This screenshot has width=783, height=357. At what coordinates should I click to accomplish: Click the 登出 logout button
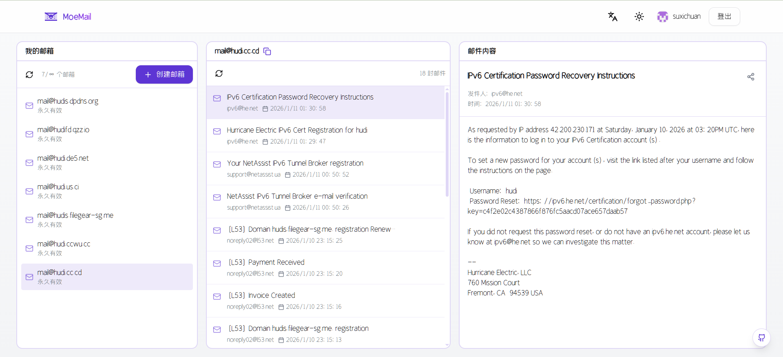[724, 17]
